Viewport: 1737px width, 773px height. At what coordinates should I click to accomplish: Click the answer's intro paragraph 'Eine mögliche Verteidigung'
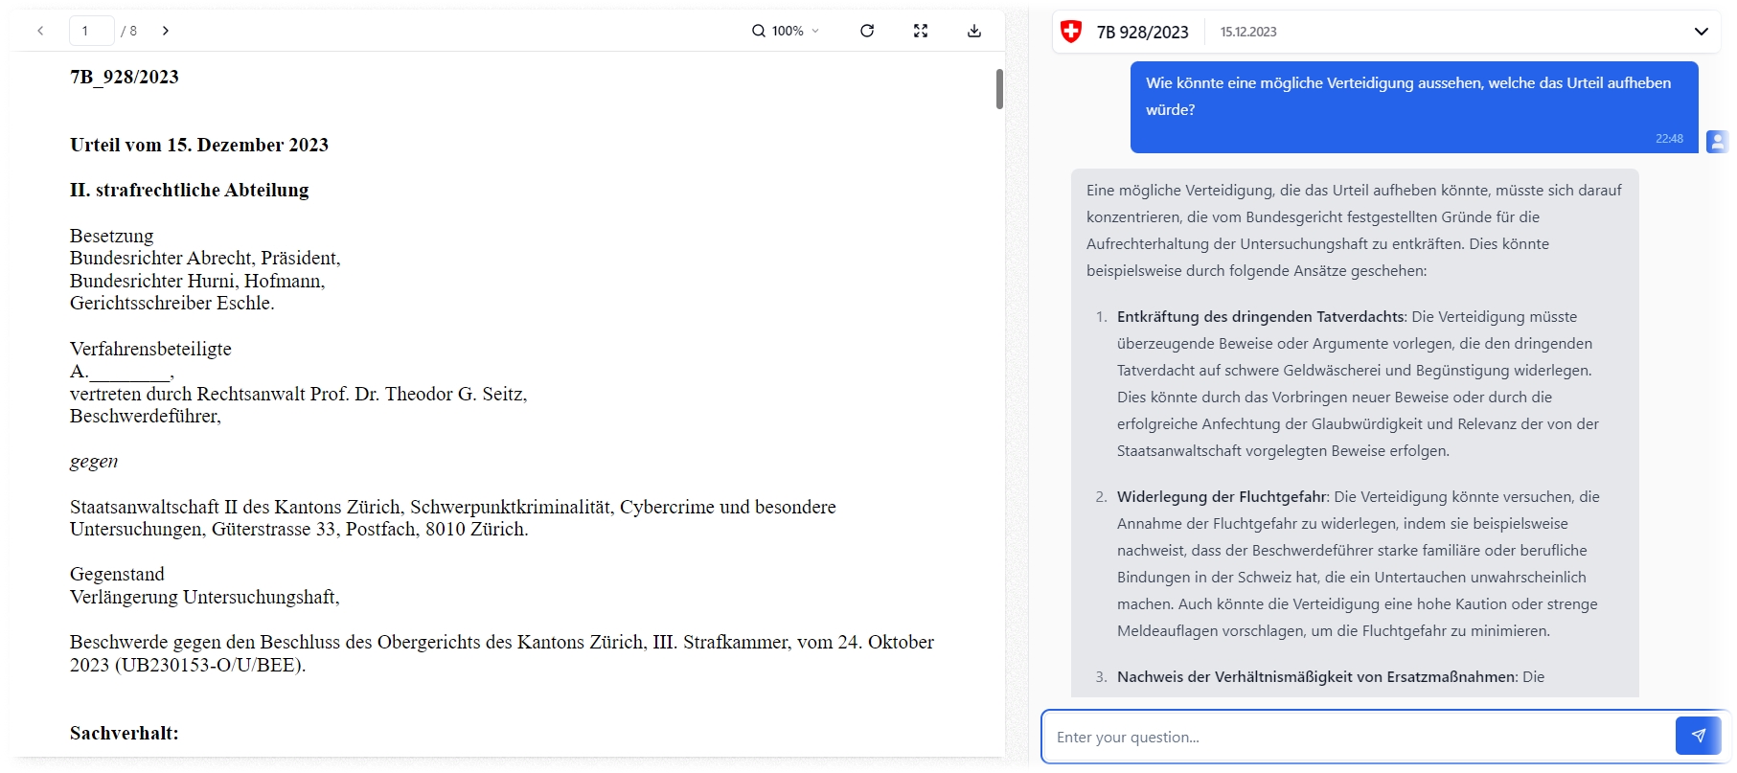tap(1354, 230)
